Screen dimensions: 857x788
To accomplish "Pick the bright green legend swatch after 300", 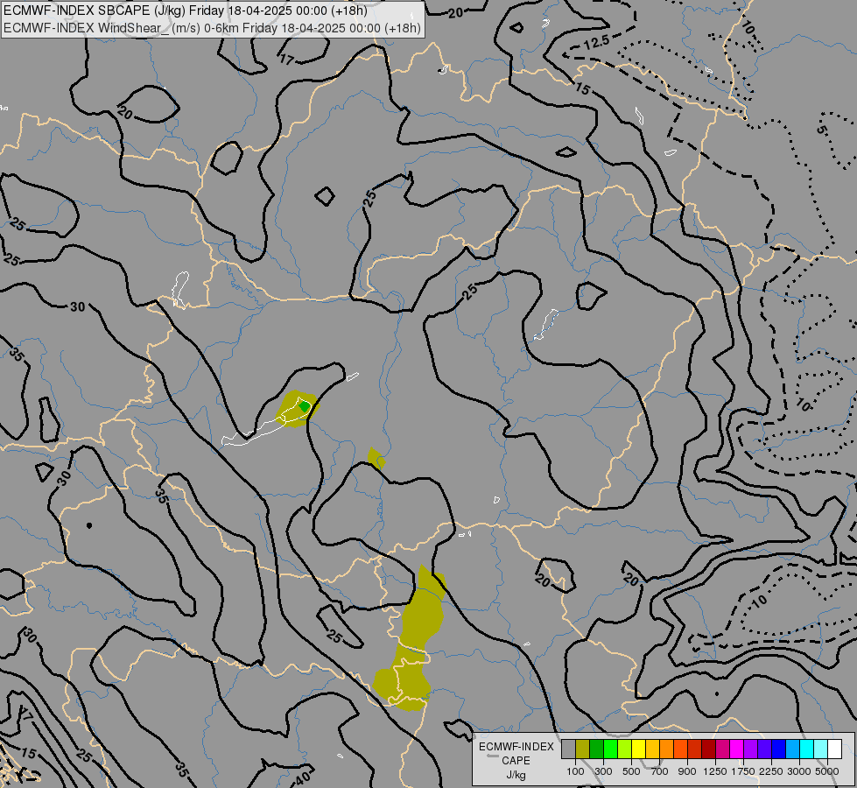I will [610, 749].
